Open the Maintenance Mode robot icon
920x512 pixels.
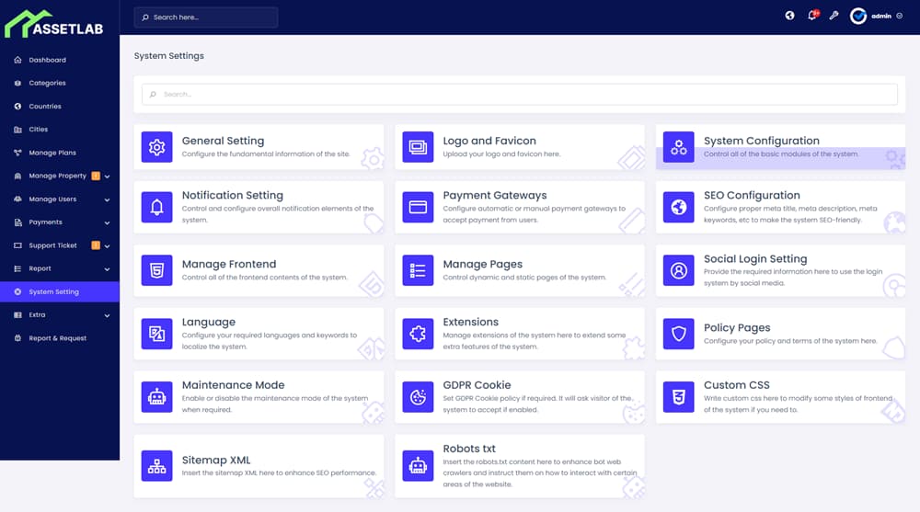[x=156, y=397]
